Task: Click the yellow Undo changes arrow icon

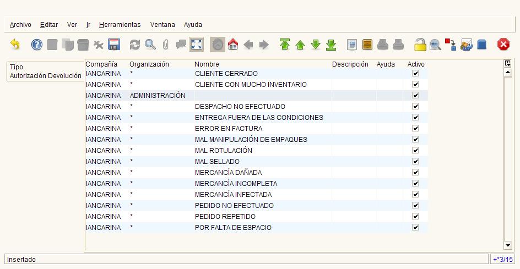Action: tap(15, 45)
